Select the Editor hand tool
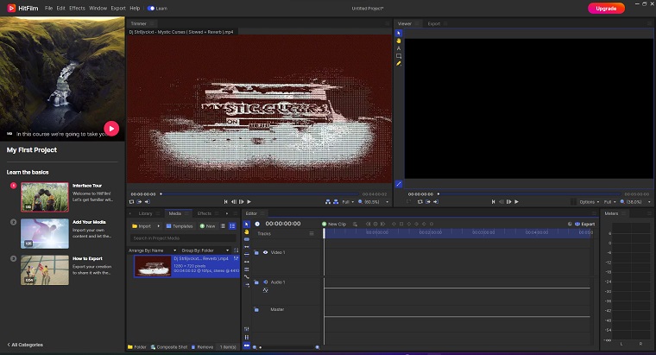 click(x=246, y=232)
